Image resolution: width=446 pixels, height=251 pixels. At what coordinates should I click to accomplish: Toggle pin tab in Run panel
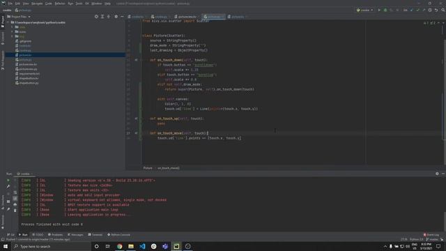click(x=8, y=209)
